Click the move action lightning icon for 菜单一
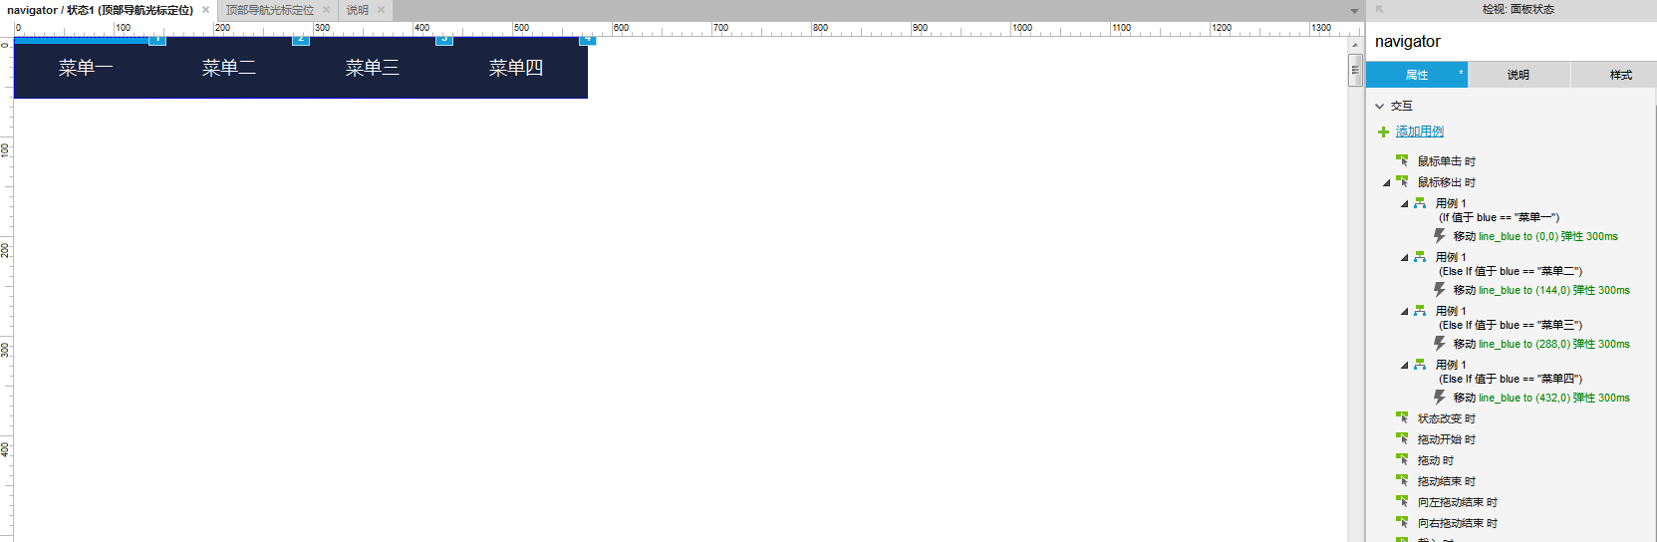Viewport: 1657px width, 542px height. click(1440, 236)
